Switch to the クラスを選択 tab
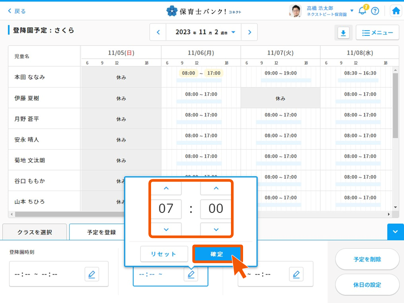The image size is (404, 303). [34, 232]
